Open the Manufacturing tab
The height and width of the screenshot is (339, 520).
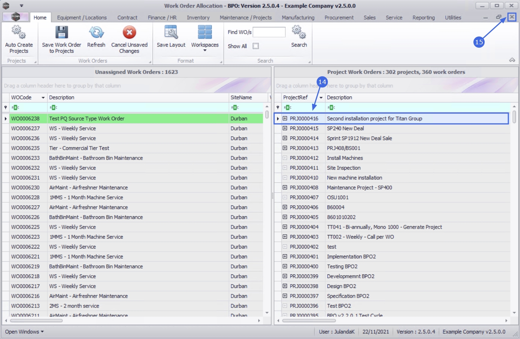298,18
